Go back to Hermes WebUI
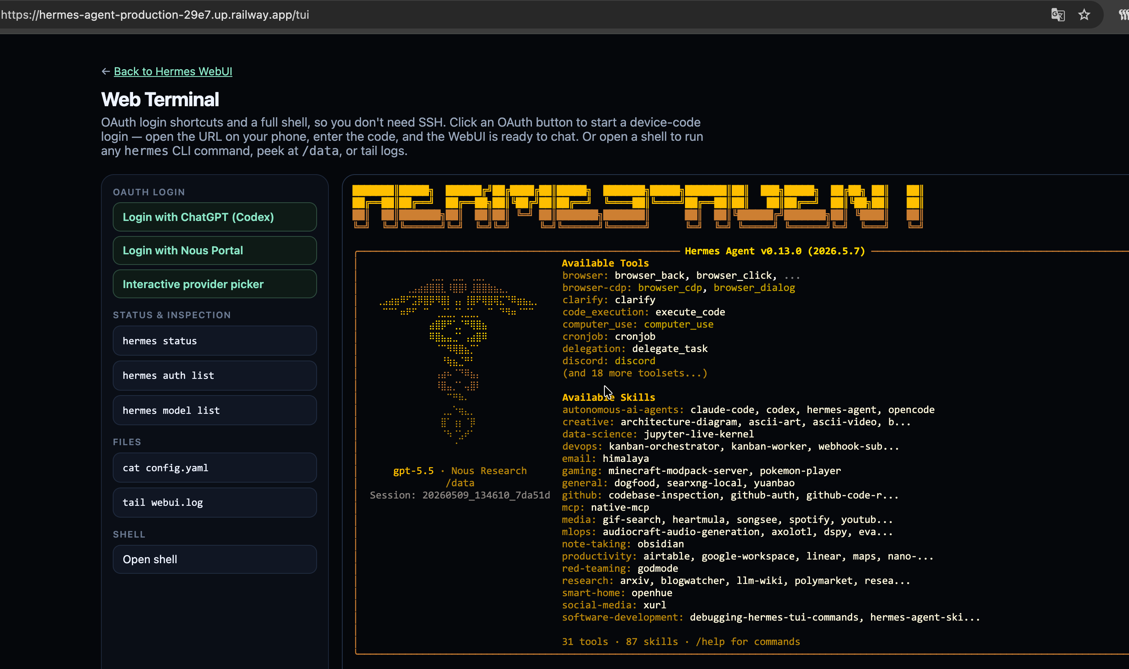The width and height of the screenshot is (1129, 669). click(x=173, y=71)
